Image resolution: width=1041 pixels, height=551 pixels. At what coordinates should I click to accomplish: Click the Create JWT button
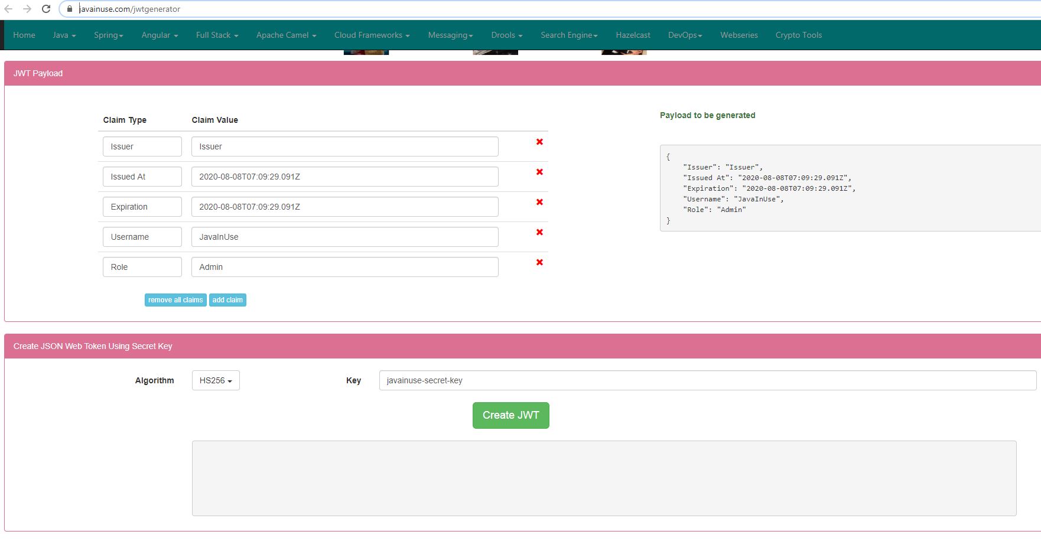pyautogui.click(x=510, y=415)
